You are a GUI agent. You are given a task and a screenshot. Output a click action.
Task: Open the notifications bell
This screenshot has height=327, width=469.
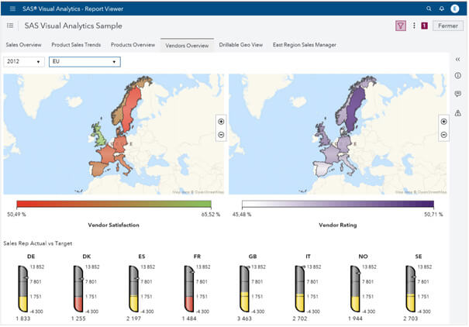click(442, 9)
